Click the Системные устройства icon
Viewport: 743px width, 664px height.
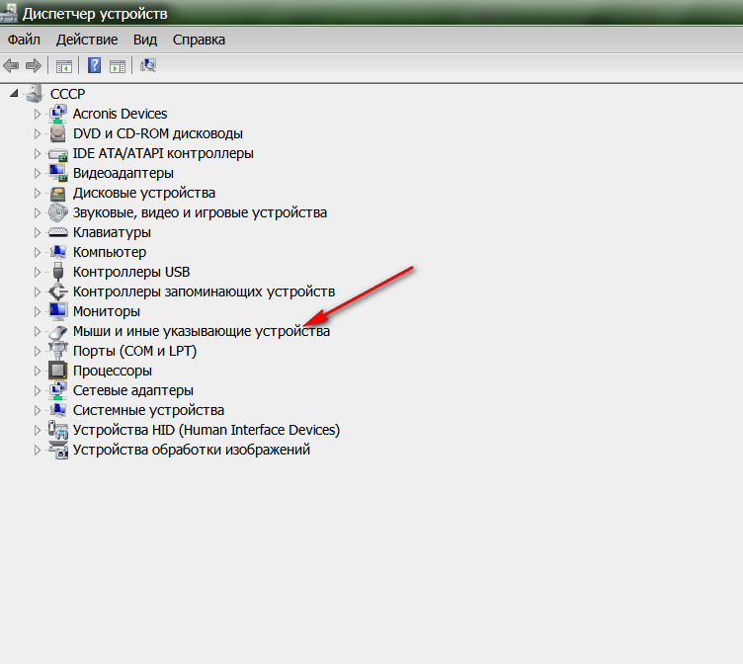[58, 410]
